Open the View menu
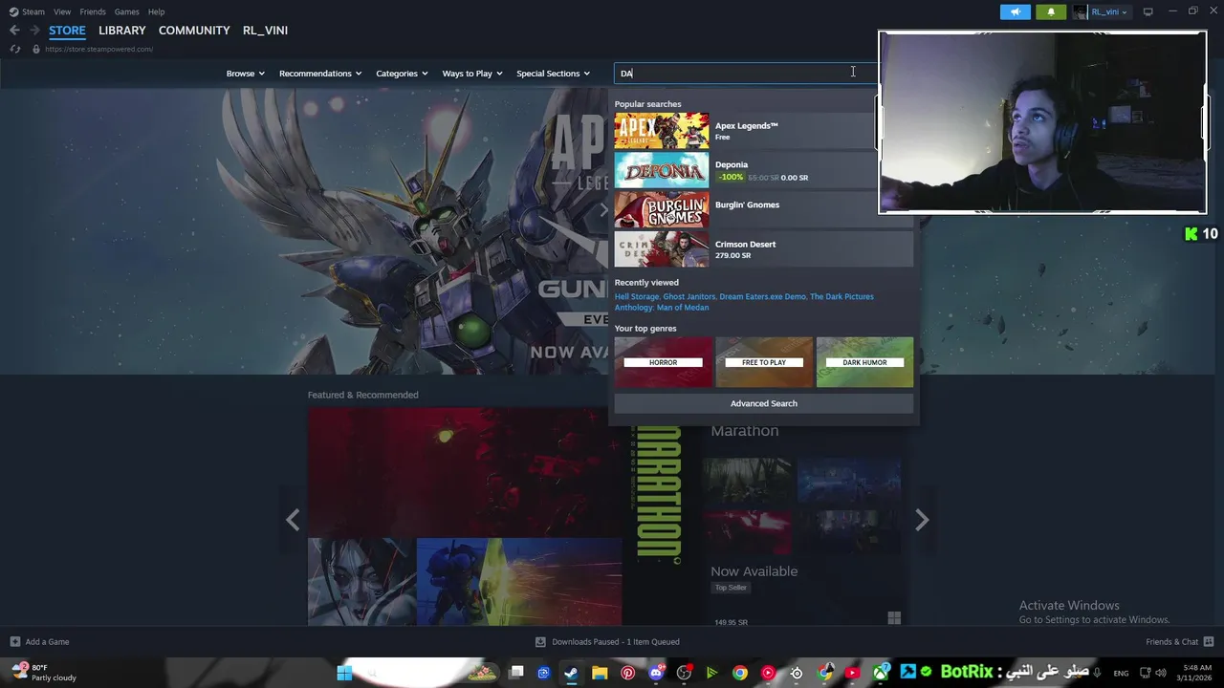This screenshot has height=688, width=1224. 62,11
